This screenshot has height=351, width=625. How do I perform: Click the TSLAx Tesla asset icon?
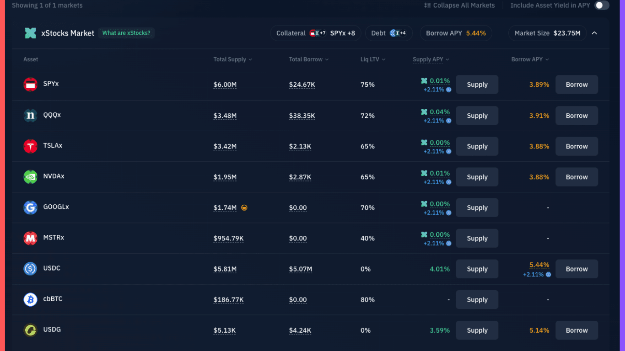click(30, 146)
